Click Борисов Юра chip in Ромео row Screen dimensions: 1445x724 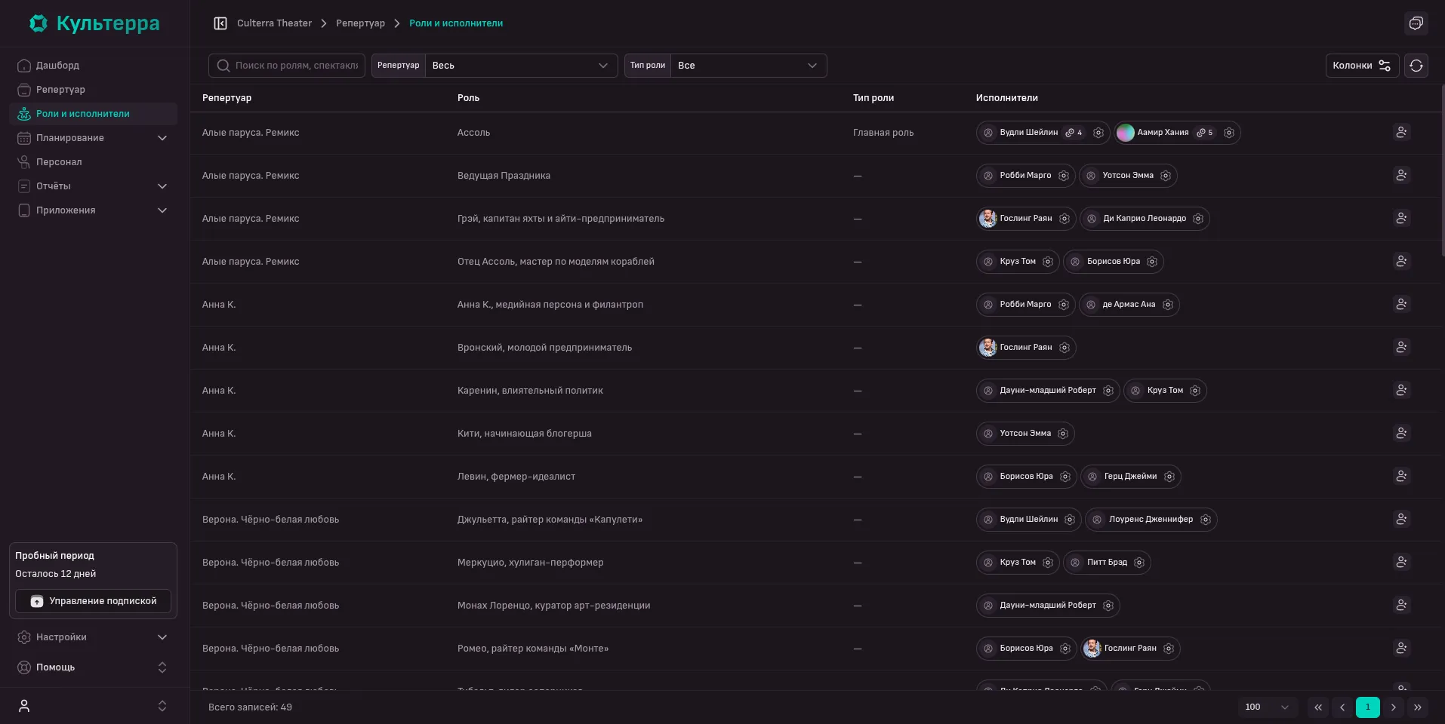[x=1026, y=649]
